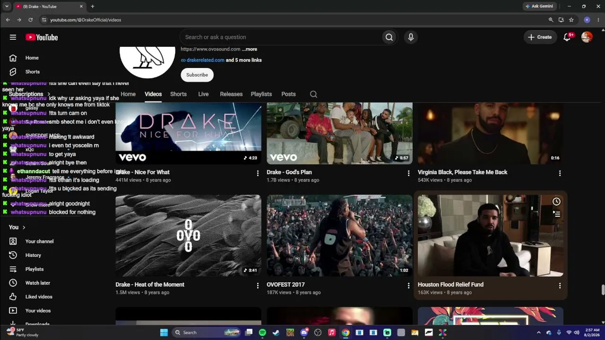Click the Watch later clock on Houston thumbnail
605x340 pixels.
556,202
